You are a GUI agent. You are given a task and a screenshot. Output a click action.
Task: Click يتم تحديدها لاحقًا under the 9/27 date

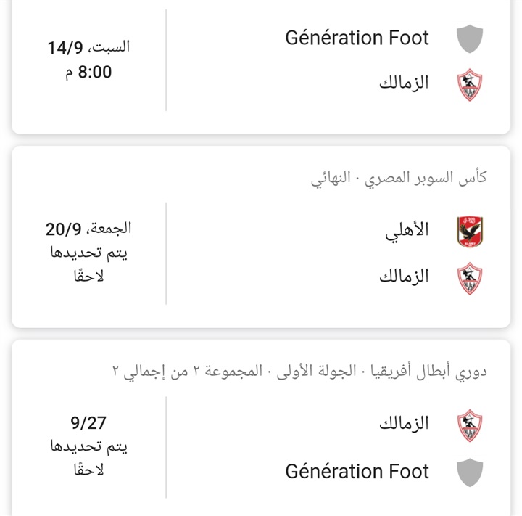tap(88, 457)
